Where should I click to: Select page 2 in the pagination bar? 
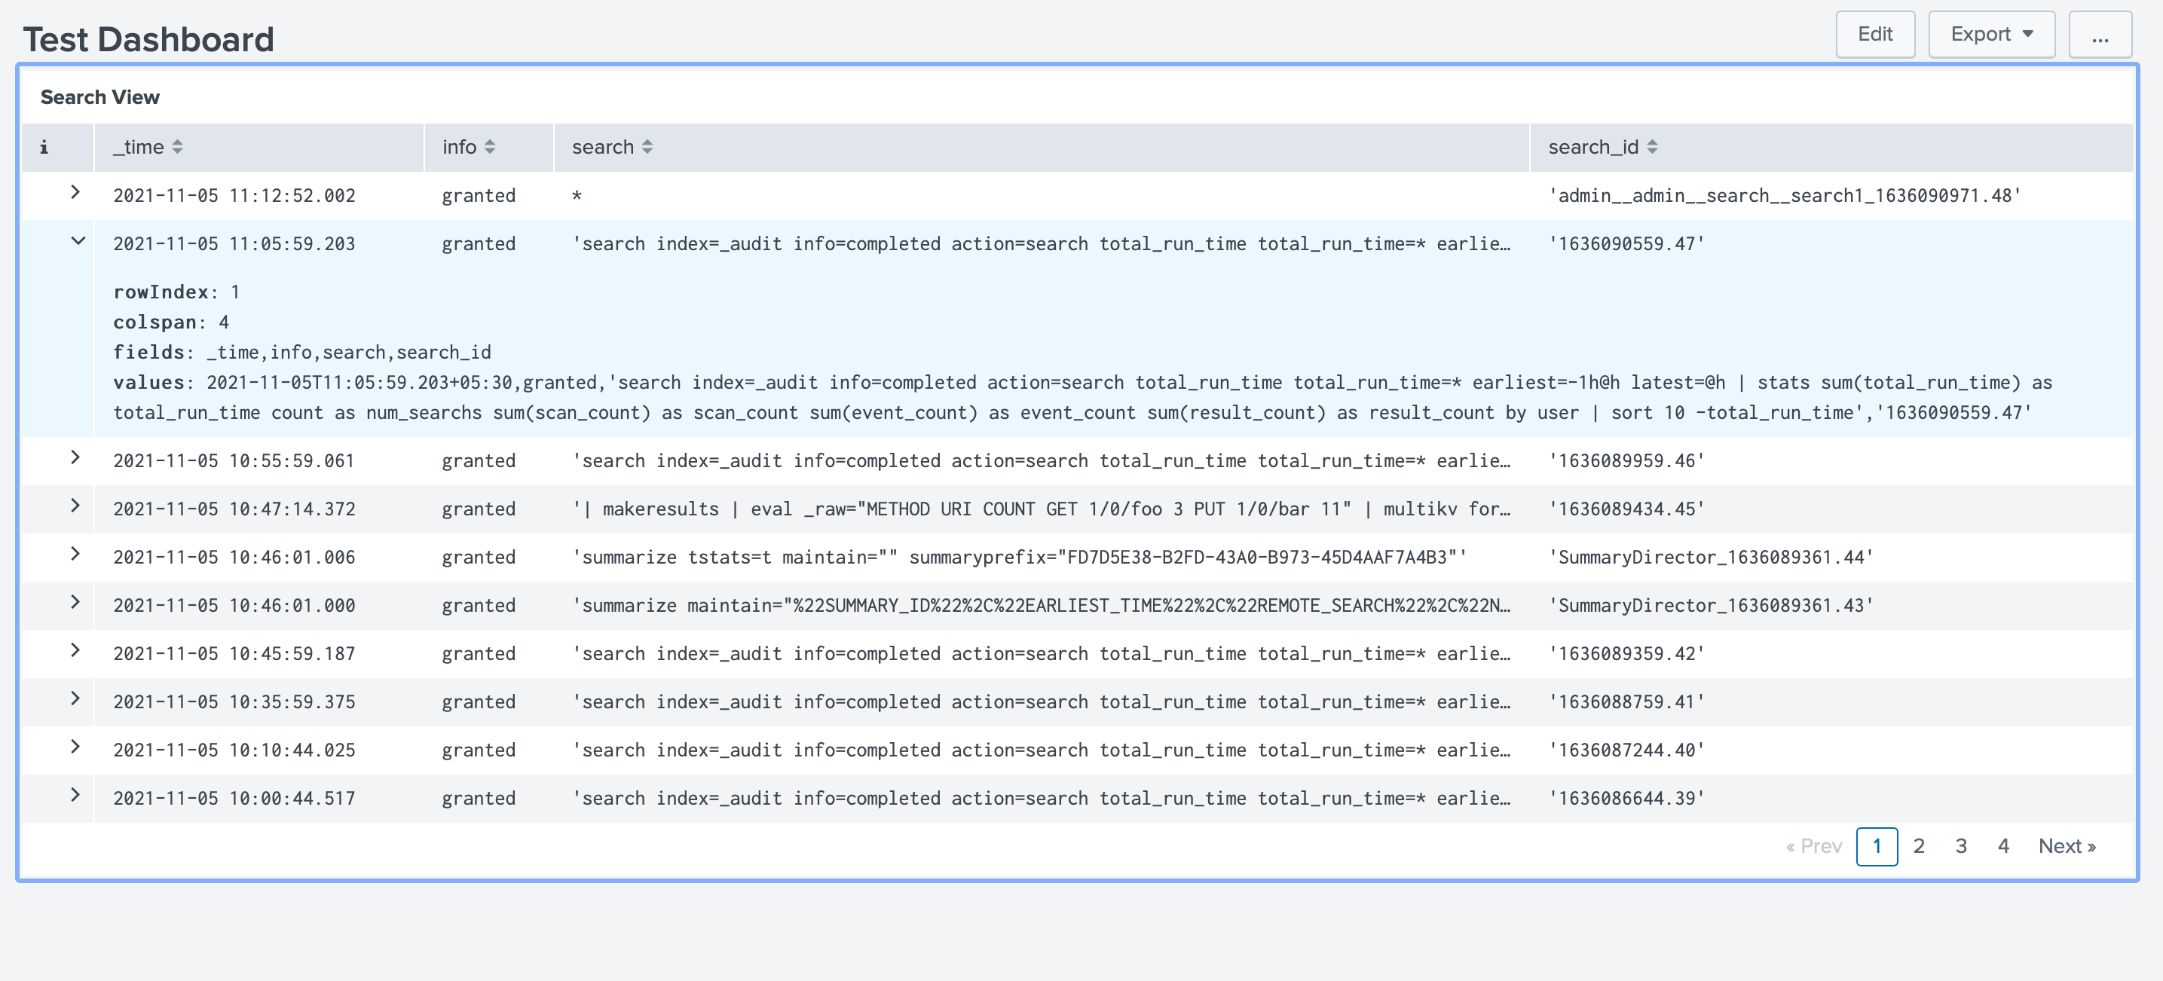pyautogui.click(x=1919, y=846)
